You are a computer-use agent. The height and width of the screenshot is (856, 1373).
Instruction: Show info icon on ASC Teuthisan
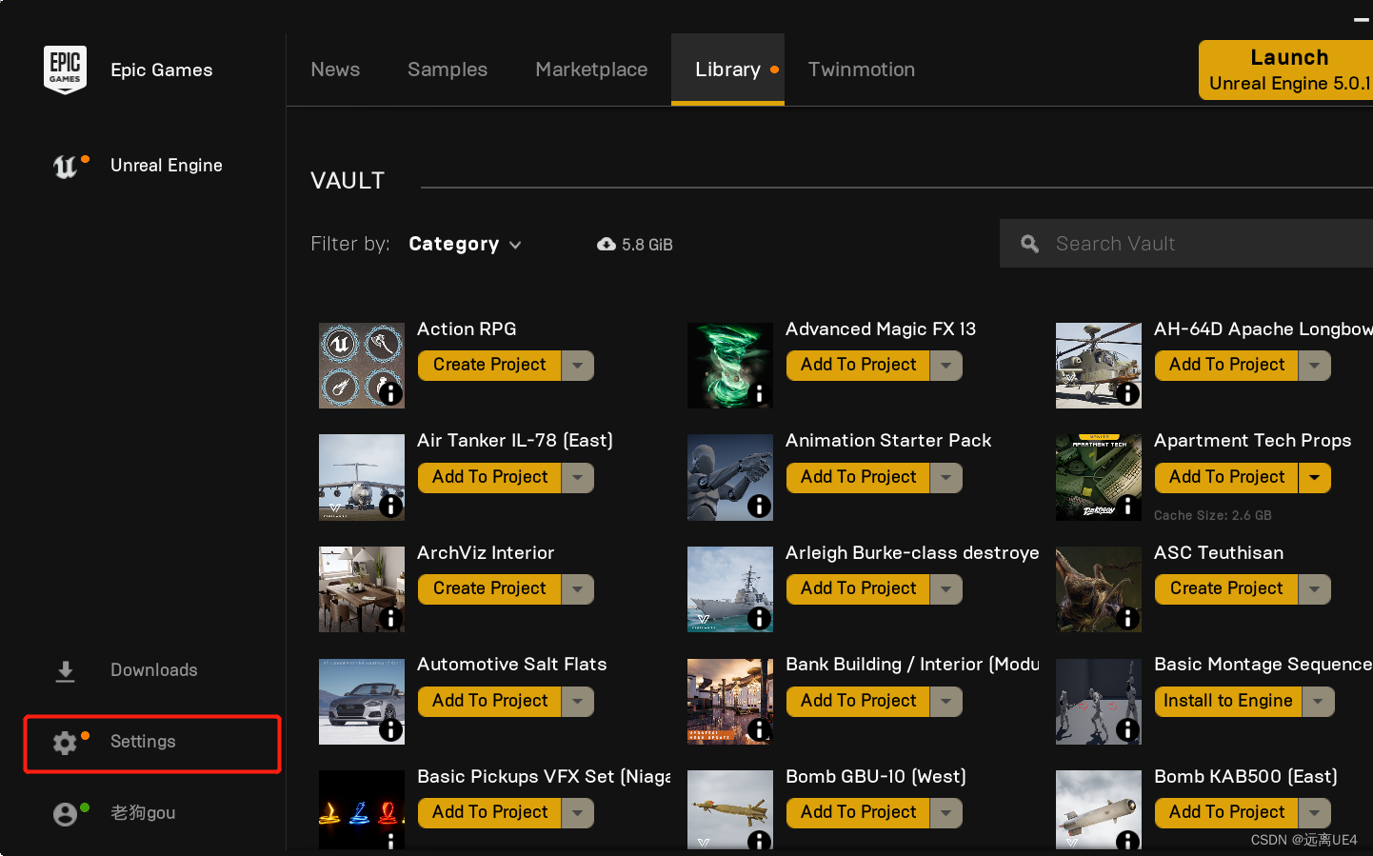click(1127, 618)
